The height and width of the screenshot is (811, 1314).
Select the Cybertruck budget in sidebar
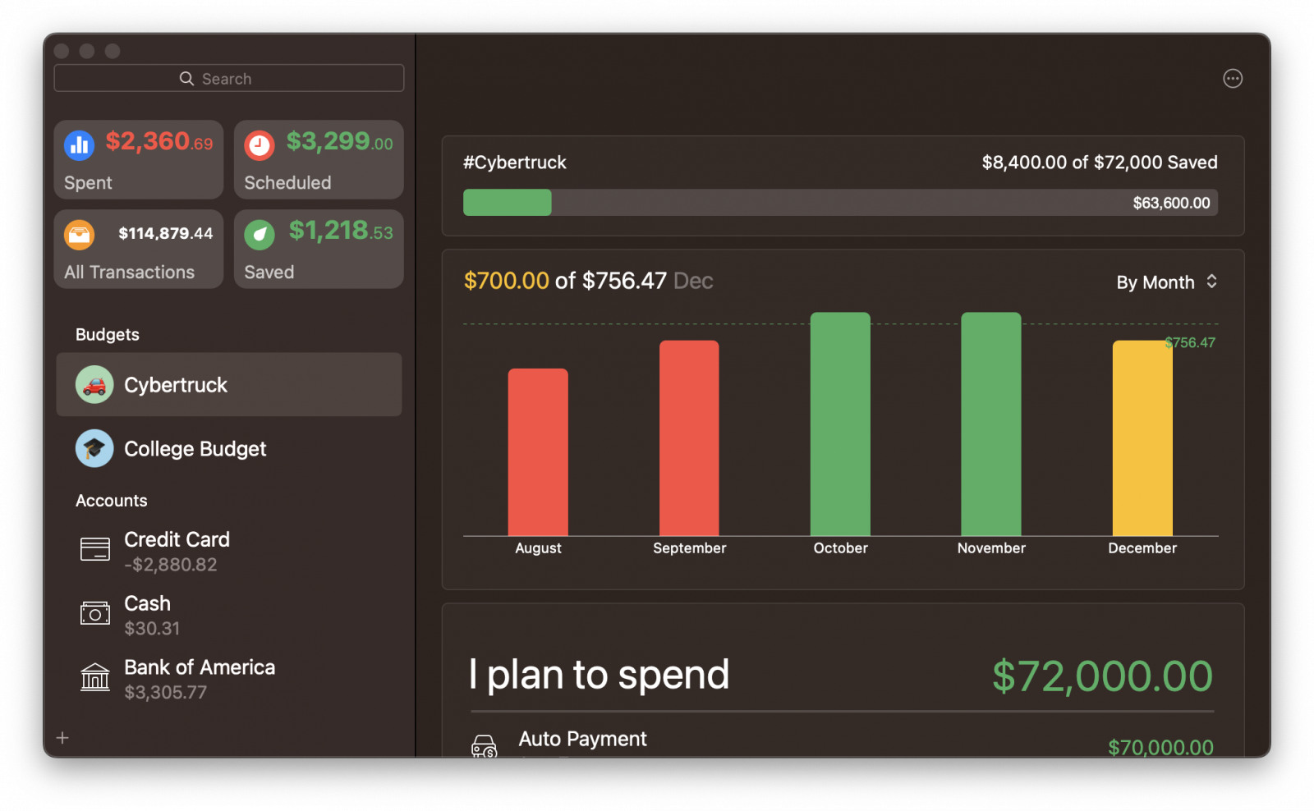tap(175, 384)
